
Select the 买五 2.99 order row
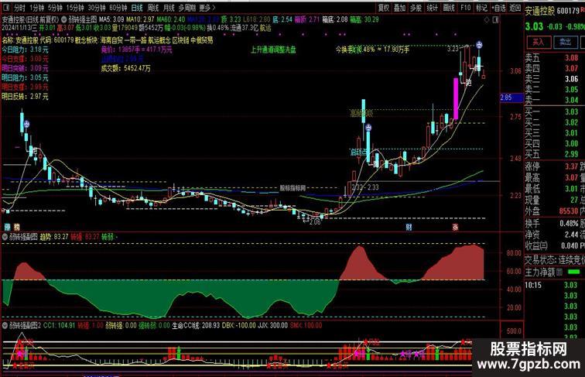click(555, 154)
